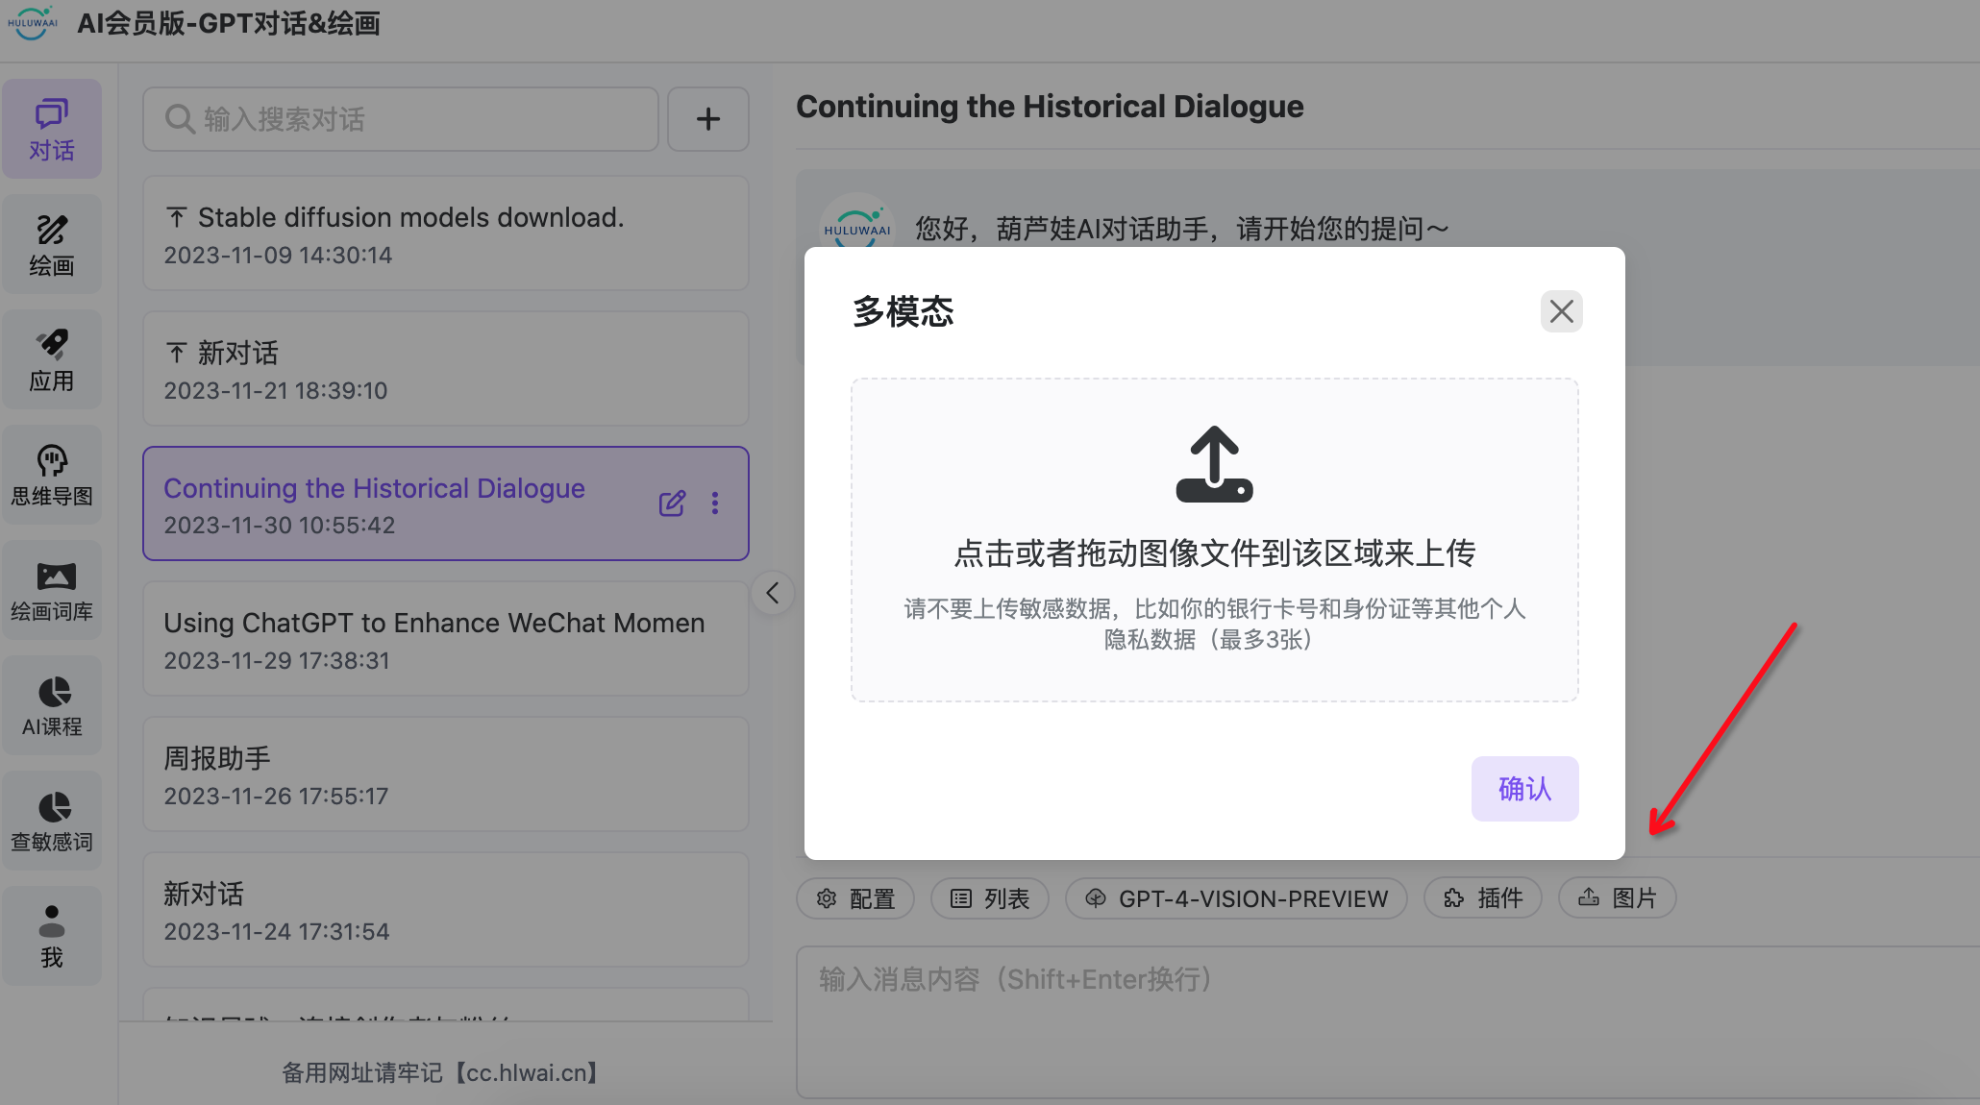Image resolution: width=1980 pixels, height=1105 pixels.
Task: Open 新对话 from 2023-11-24
Action: [446, 910]
